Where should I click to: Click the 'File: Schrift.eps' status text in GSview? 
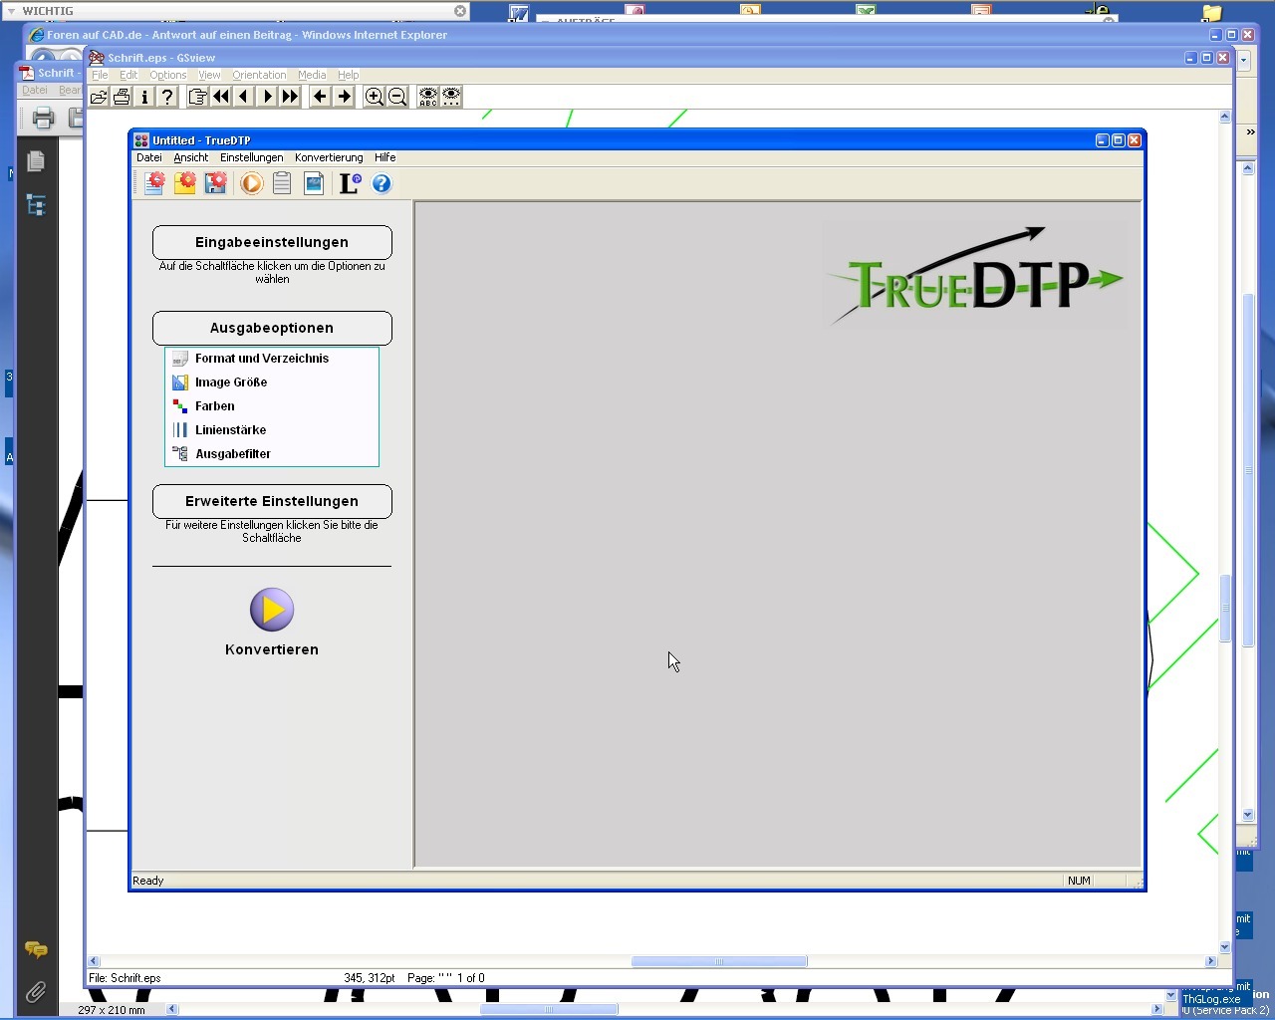125,978
